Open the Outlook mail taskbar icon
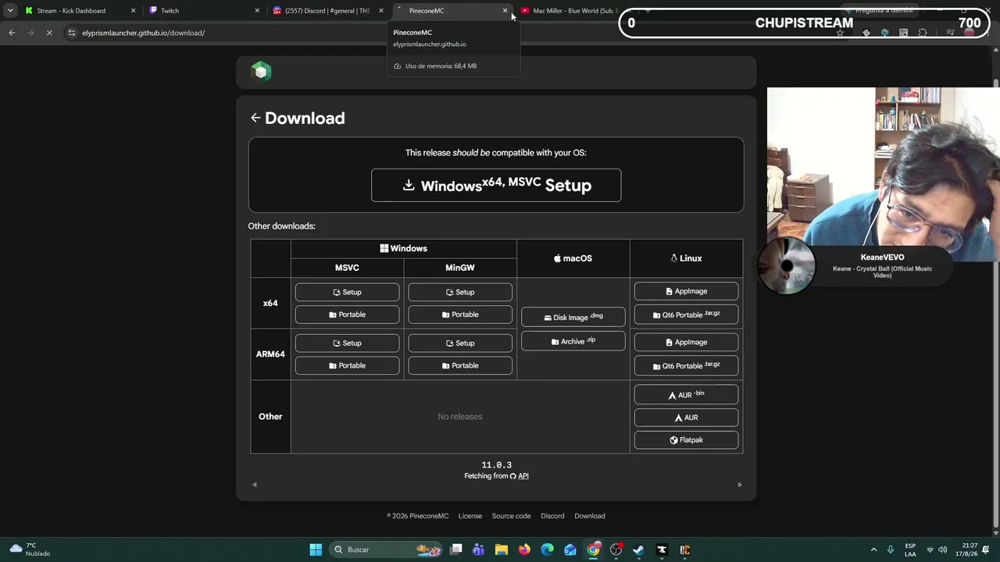The height and width of the screenshot is (562, 1000). click(x=570, y=550)
